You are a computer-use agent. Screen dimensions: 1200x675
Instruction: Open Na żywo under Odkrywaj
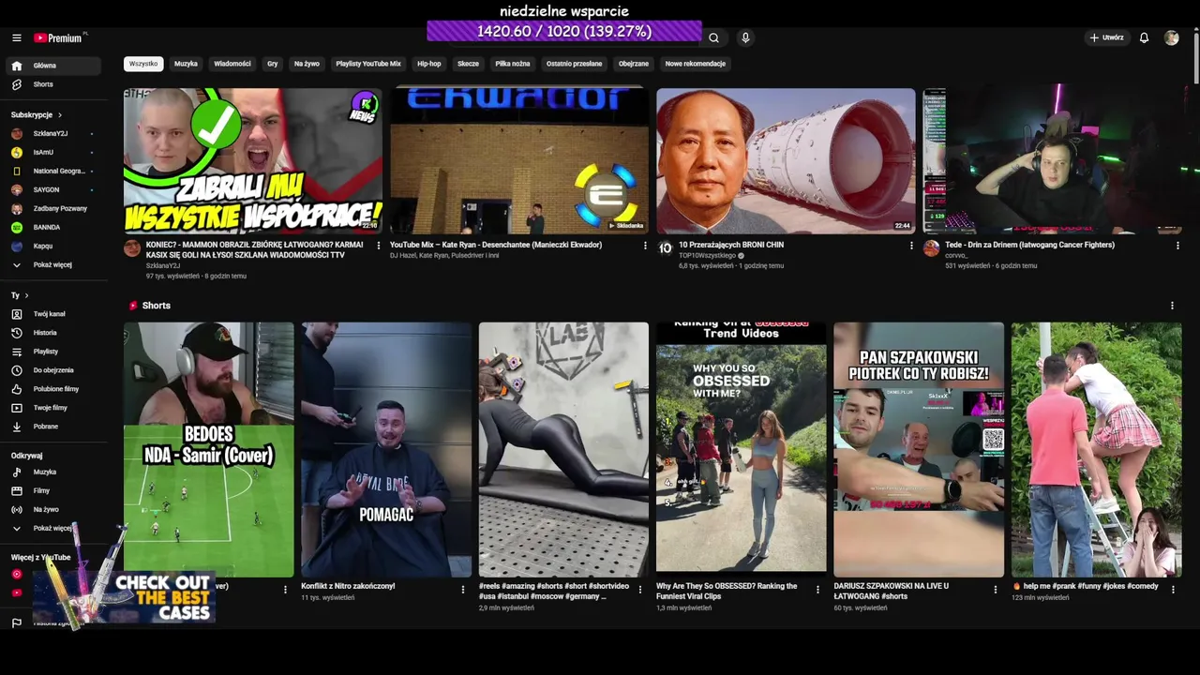tap(52, 509)
